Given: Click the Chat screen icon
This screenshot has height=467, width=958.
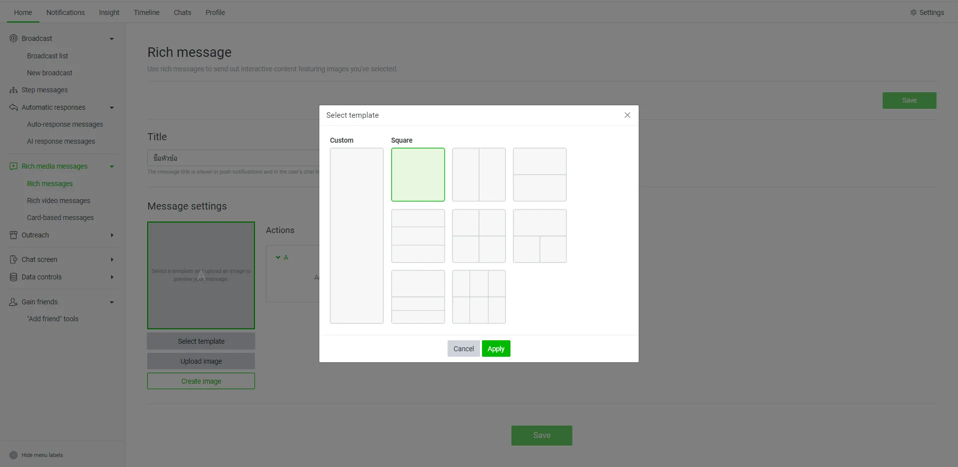Looking at the screenshot, I should [13, 259].
